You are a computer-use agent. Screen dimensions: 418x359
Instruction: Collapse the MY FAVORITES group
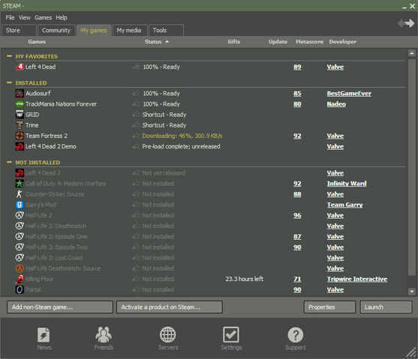tap(9, 56)
